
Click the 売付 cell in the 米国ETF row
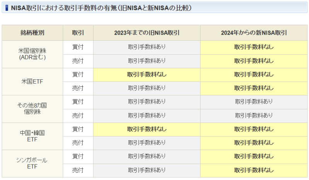(x=78, y=88)
